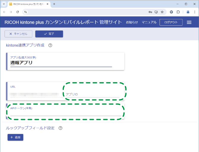Viewport: 199px width, 152px height.
Task: Click the install app icon in address bar
Action: click(x=156, y=12)
